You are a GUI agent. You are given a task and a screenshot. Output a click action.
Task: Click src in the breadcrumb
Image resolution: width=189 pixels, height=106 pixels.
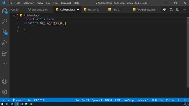tap(14, 15)
